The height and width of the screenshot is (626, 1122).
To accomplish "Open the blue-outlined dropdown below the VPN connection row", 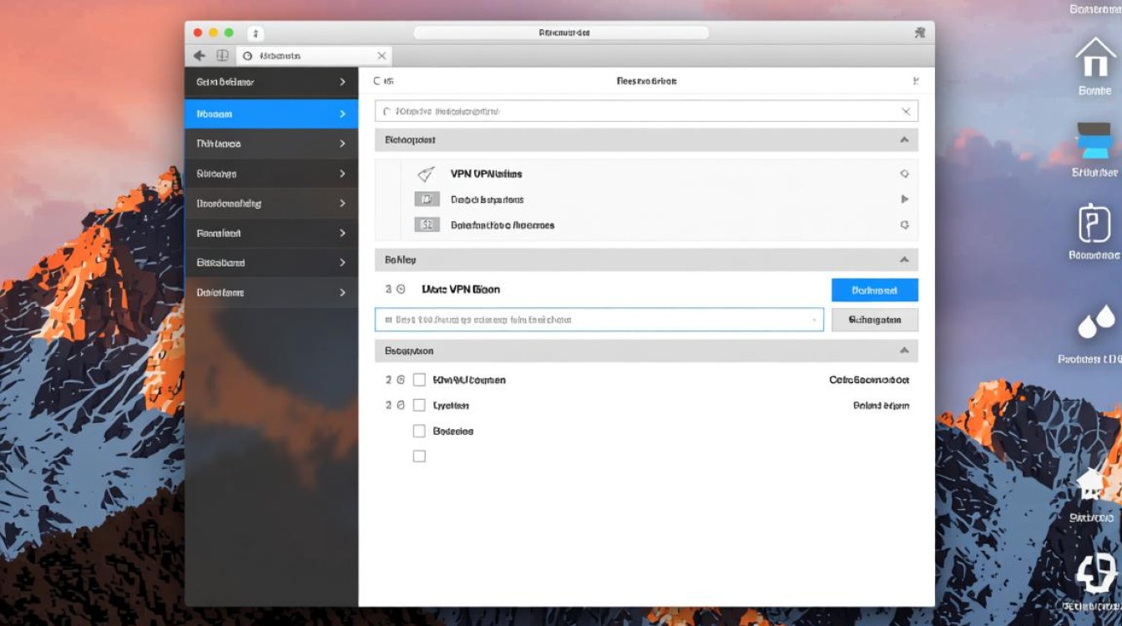I will pyautogui.click(x=599, y=320).
